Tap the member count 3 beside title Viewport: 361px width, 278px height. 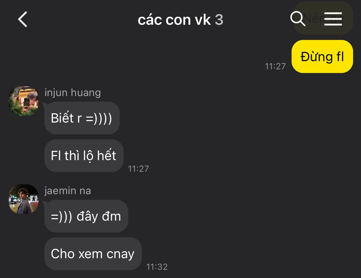219,20
